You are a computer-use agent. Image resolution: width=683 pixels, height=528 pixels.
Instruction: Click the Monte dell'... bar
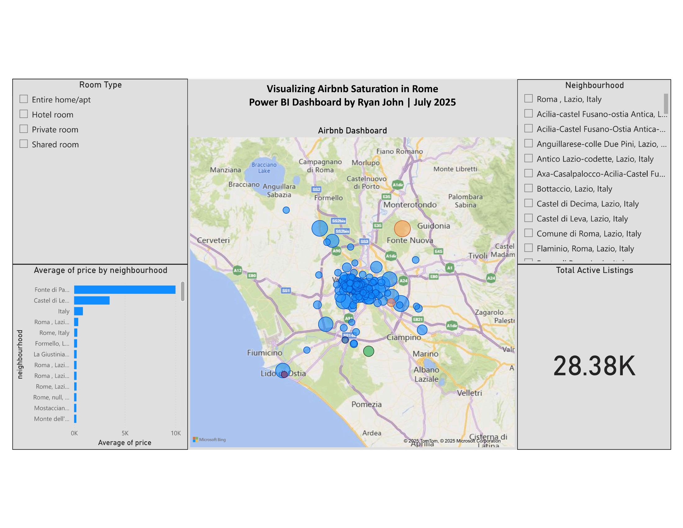coord(75,419)
